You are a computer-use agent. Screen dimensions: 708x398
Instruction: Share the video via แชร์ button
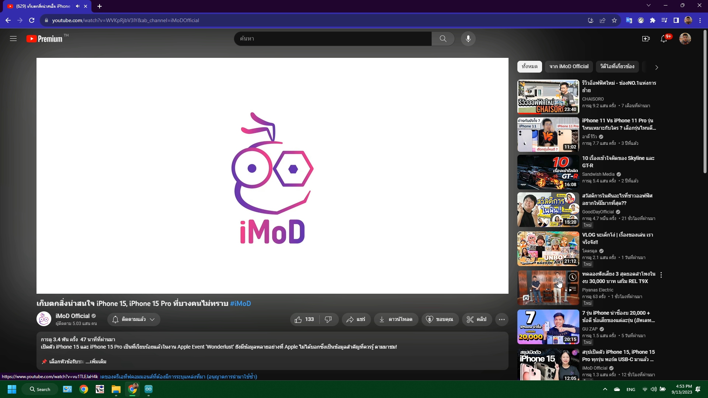point(356,320)
